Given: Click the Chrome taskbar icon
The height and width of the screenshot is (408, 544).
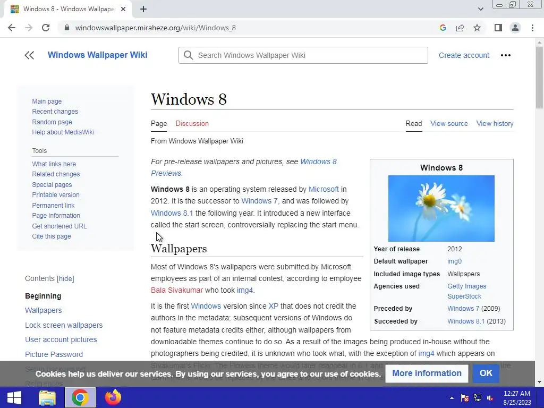Looking at the screenshot, I should pyautogui.click(x=80, y=397).
